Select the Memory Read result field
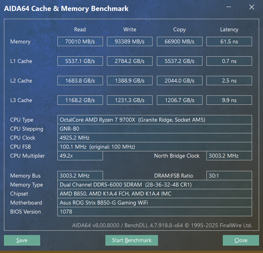 [80, 41]
